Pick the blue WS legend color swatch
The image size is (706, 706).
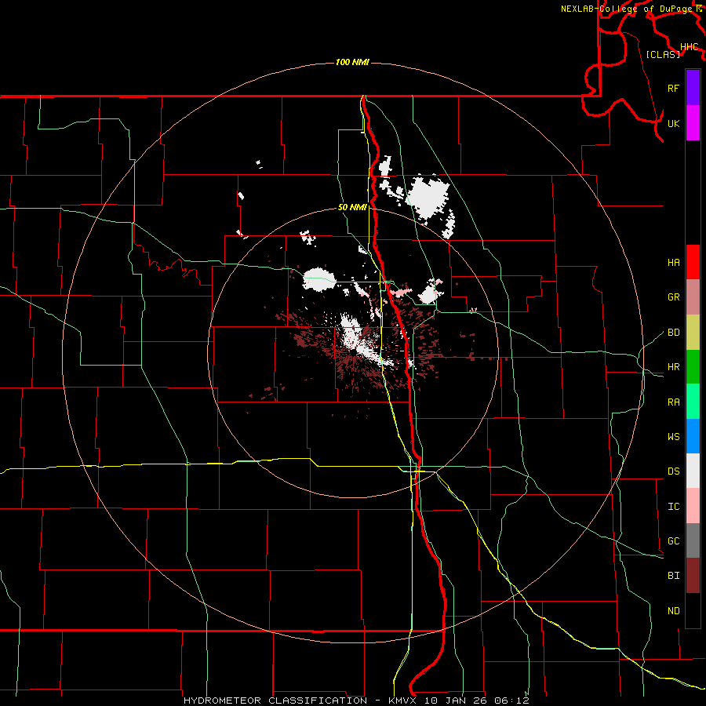click(693, 436)
